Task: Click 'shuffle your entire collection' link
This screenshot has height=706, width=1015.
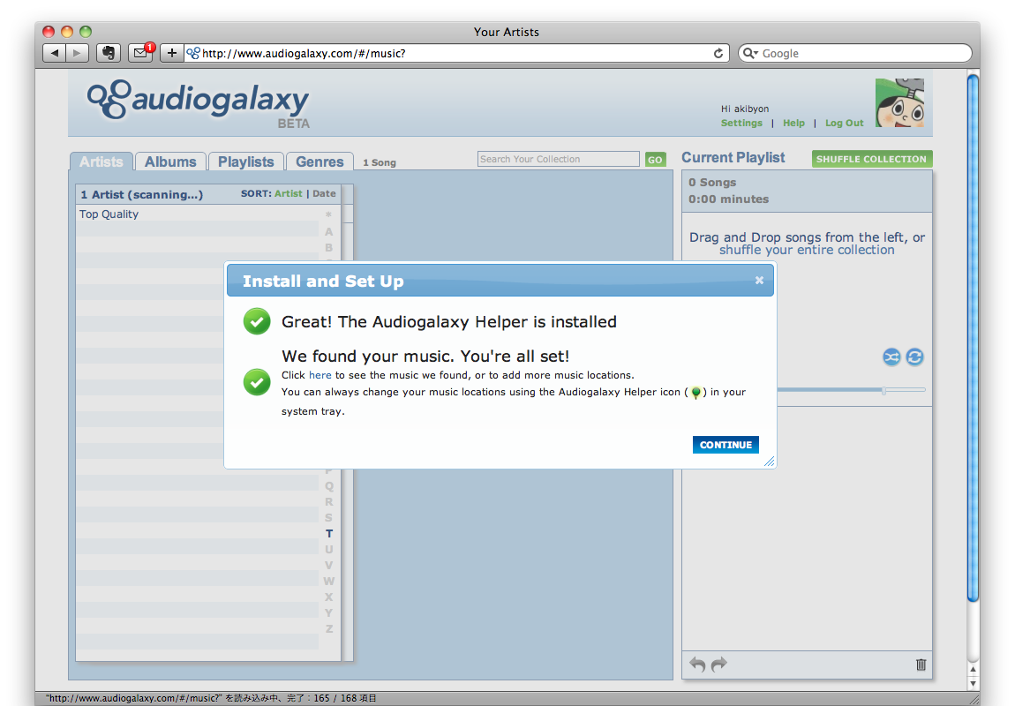Action: [x=807, y=250]
